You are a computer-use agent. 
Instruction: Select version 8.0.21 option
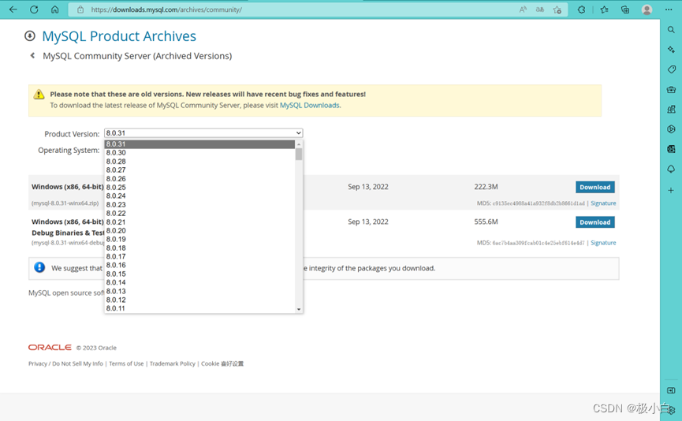[199, 222]
